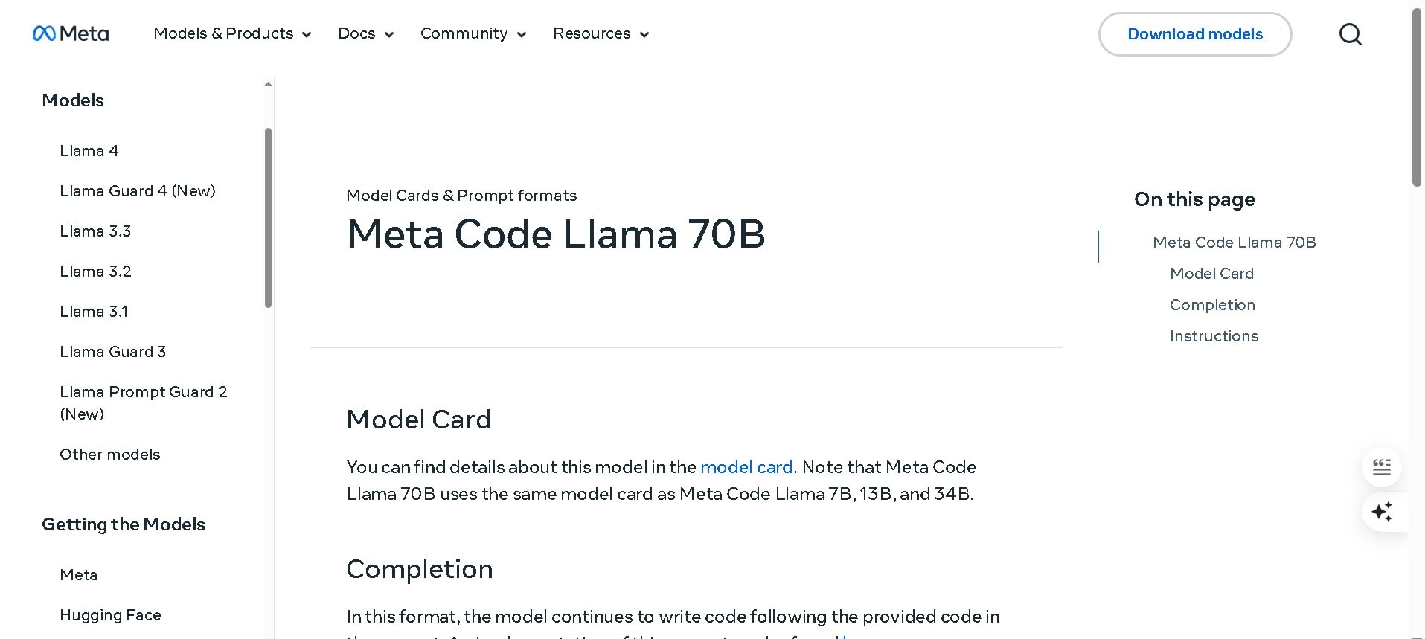Image resolution: width=1425 pixels, height=639 pixels.
Task: Open the AI assistant sparkle icon
Action: [1381, 512]
